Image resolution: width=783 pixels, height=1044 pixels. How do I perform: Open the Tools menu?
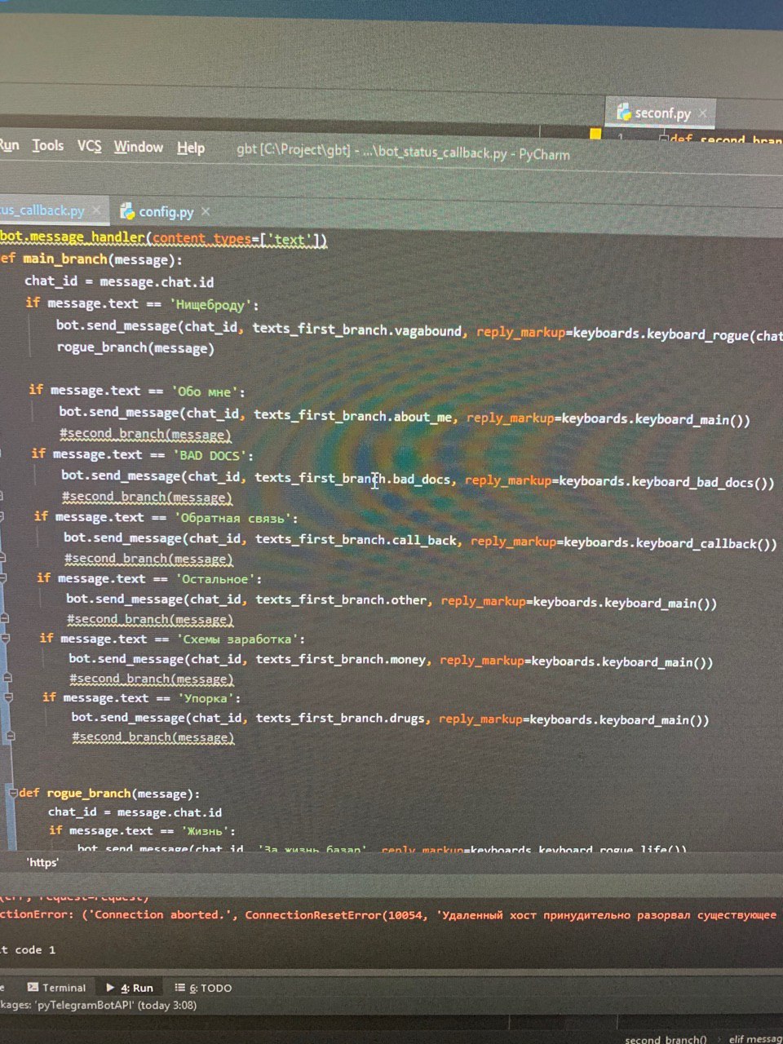pyautogui.click(x=47, y=146)
